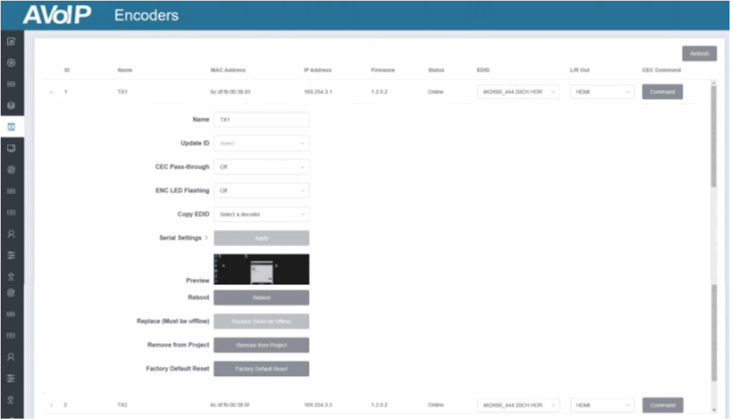Click the Status column header
Viewport: 733px width, 420px height.
(x=436, y=70)
